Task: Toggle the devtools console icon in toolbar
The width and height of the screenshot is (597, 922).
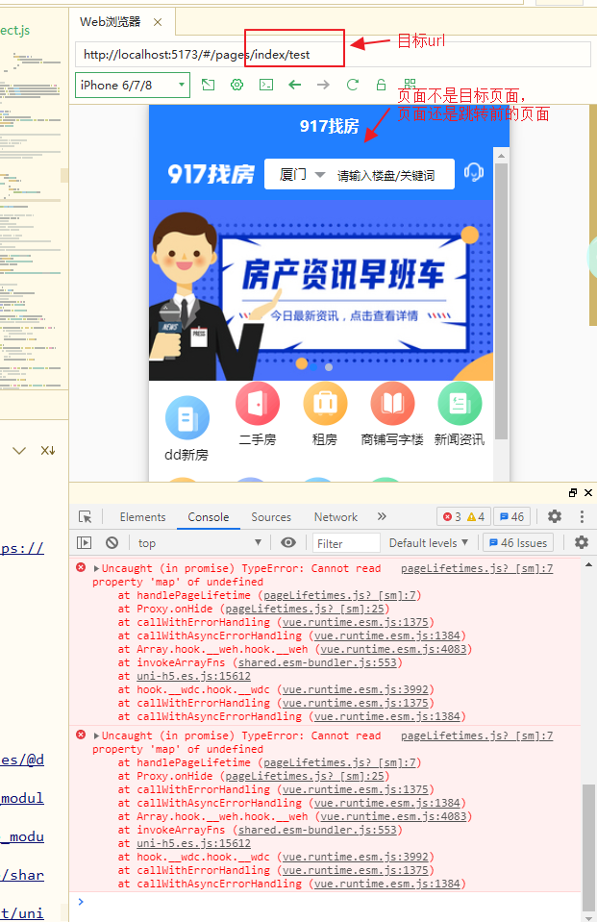Action: (x=266, y=86)
